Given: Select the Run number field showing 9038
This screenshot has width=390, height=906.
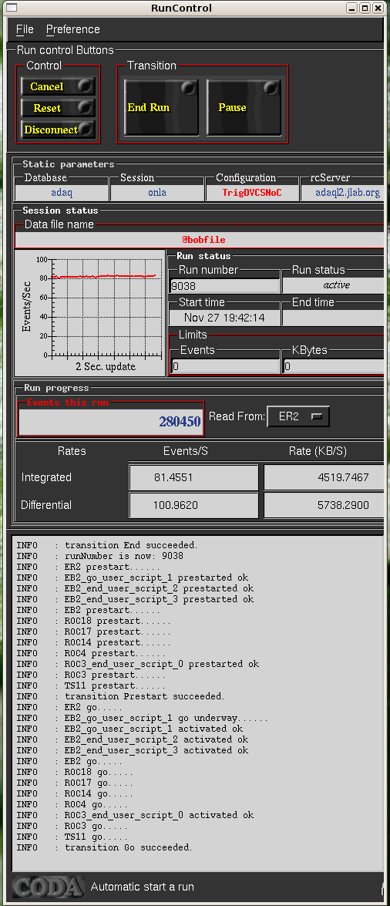Looking at the screenshot, I should 225,285.
